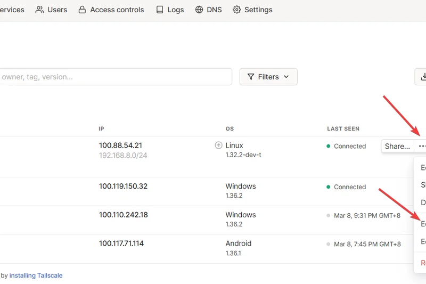Open three-dot menu for machine 100.88.54.21
This screenshot has height=284, width=426.
(421, 146)
